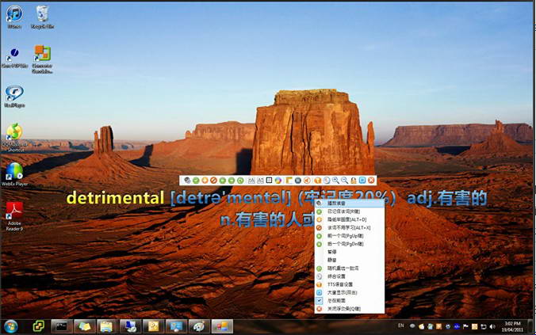The image size is (536, 335).
Task: Click the red close icon on floating toolbar
Action: click(371, 181)
